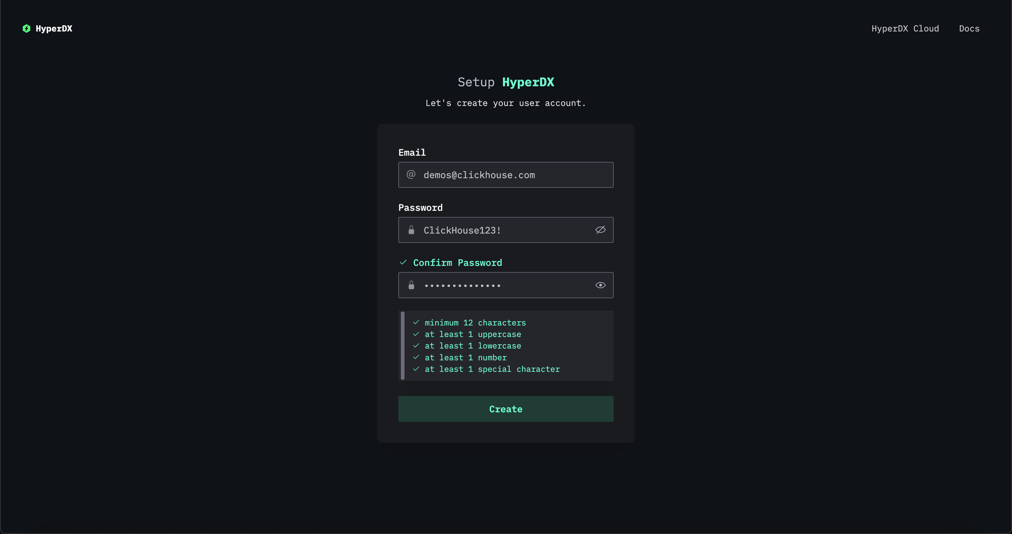Image resolution: width=1012 pixels, height=534 pixels.
Task: Click the checkmark beside at least 1 uppercase
Action: [x=416, y=334]
